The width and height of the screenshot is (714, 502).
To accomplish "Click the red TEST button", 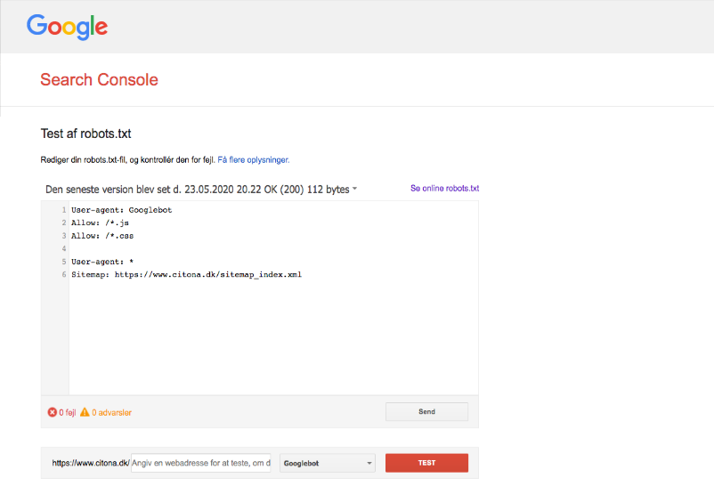I will point(426,463).
